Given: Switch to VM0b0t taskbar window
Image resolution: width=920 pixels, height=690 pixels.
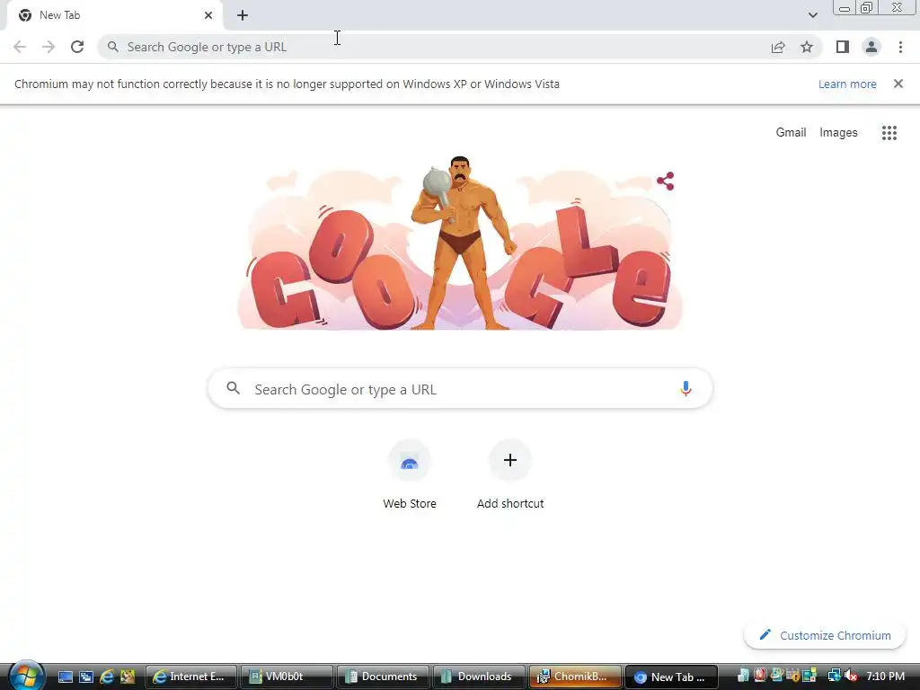Looking at the screenshot, I should pyautogui.click(x=287, y=677).
